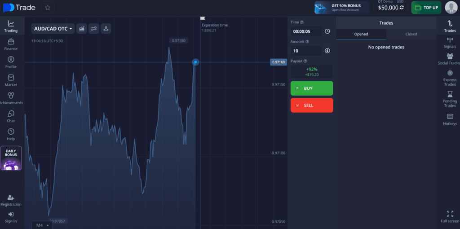Click the Sign In icon

click(x=11, y=214)
